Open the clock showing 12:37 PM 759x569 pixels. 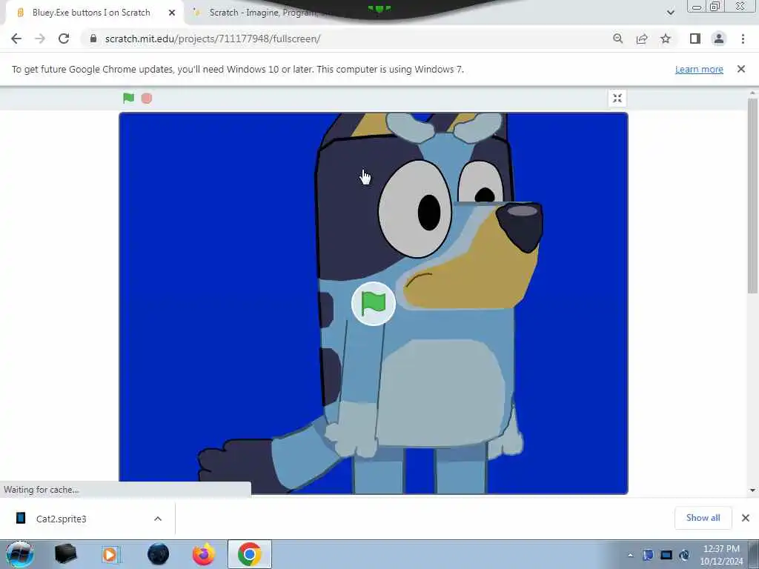click(x=721, y=554)
